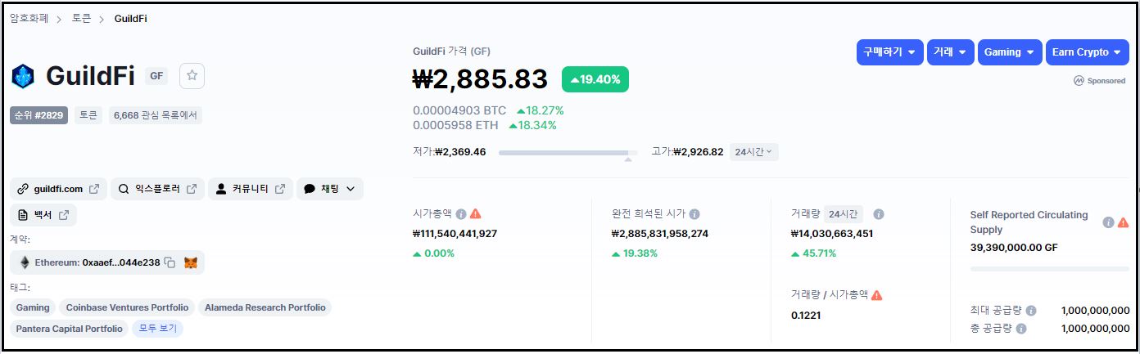This screenshot has width=1140, height=354.
Task: Go to 토큰 breadcrumb link
Action: click(82, 18)
